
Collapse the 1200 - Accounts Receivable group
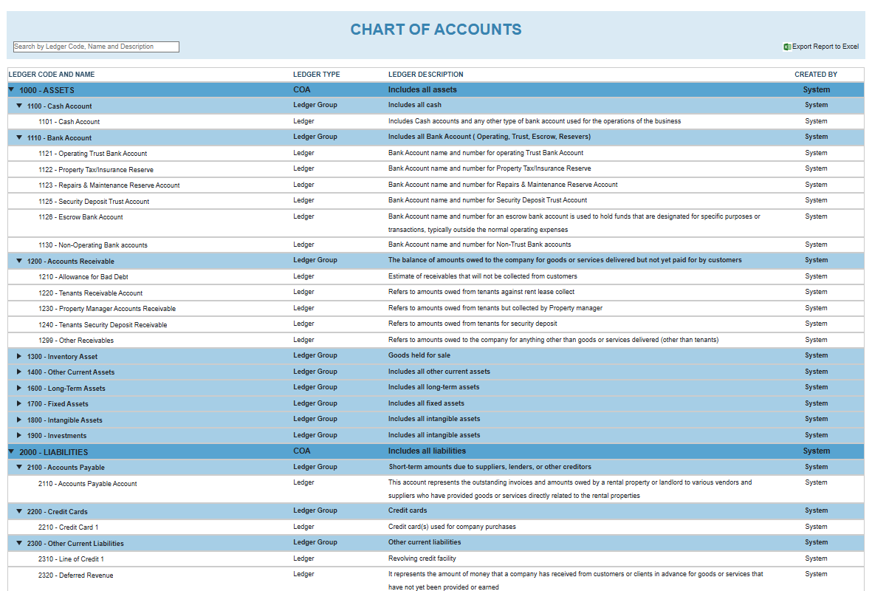pyautogui.click(x=19, y=260)
